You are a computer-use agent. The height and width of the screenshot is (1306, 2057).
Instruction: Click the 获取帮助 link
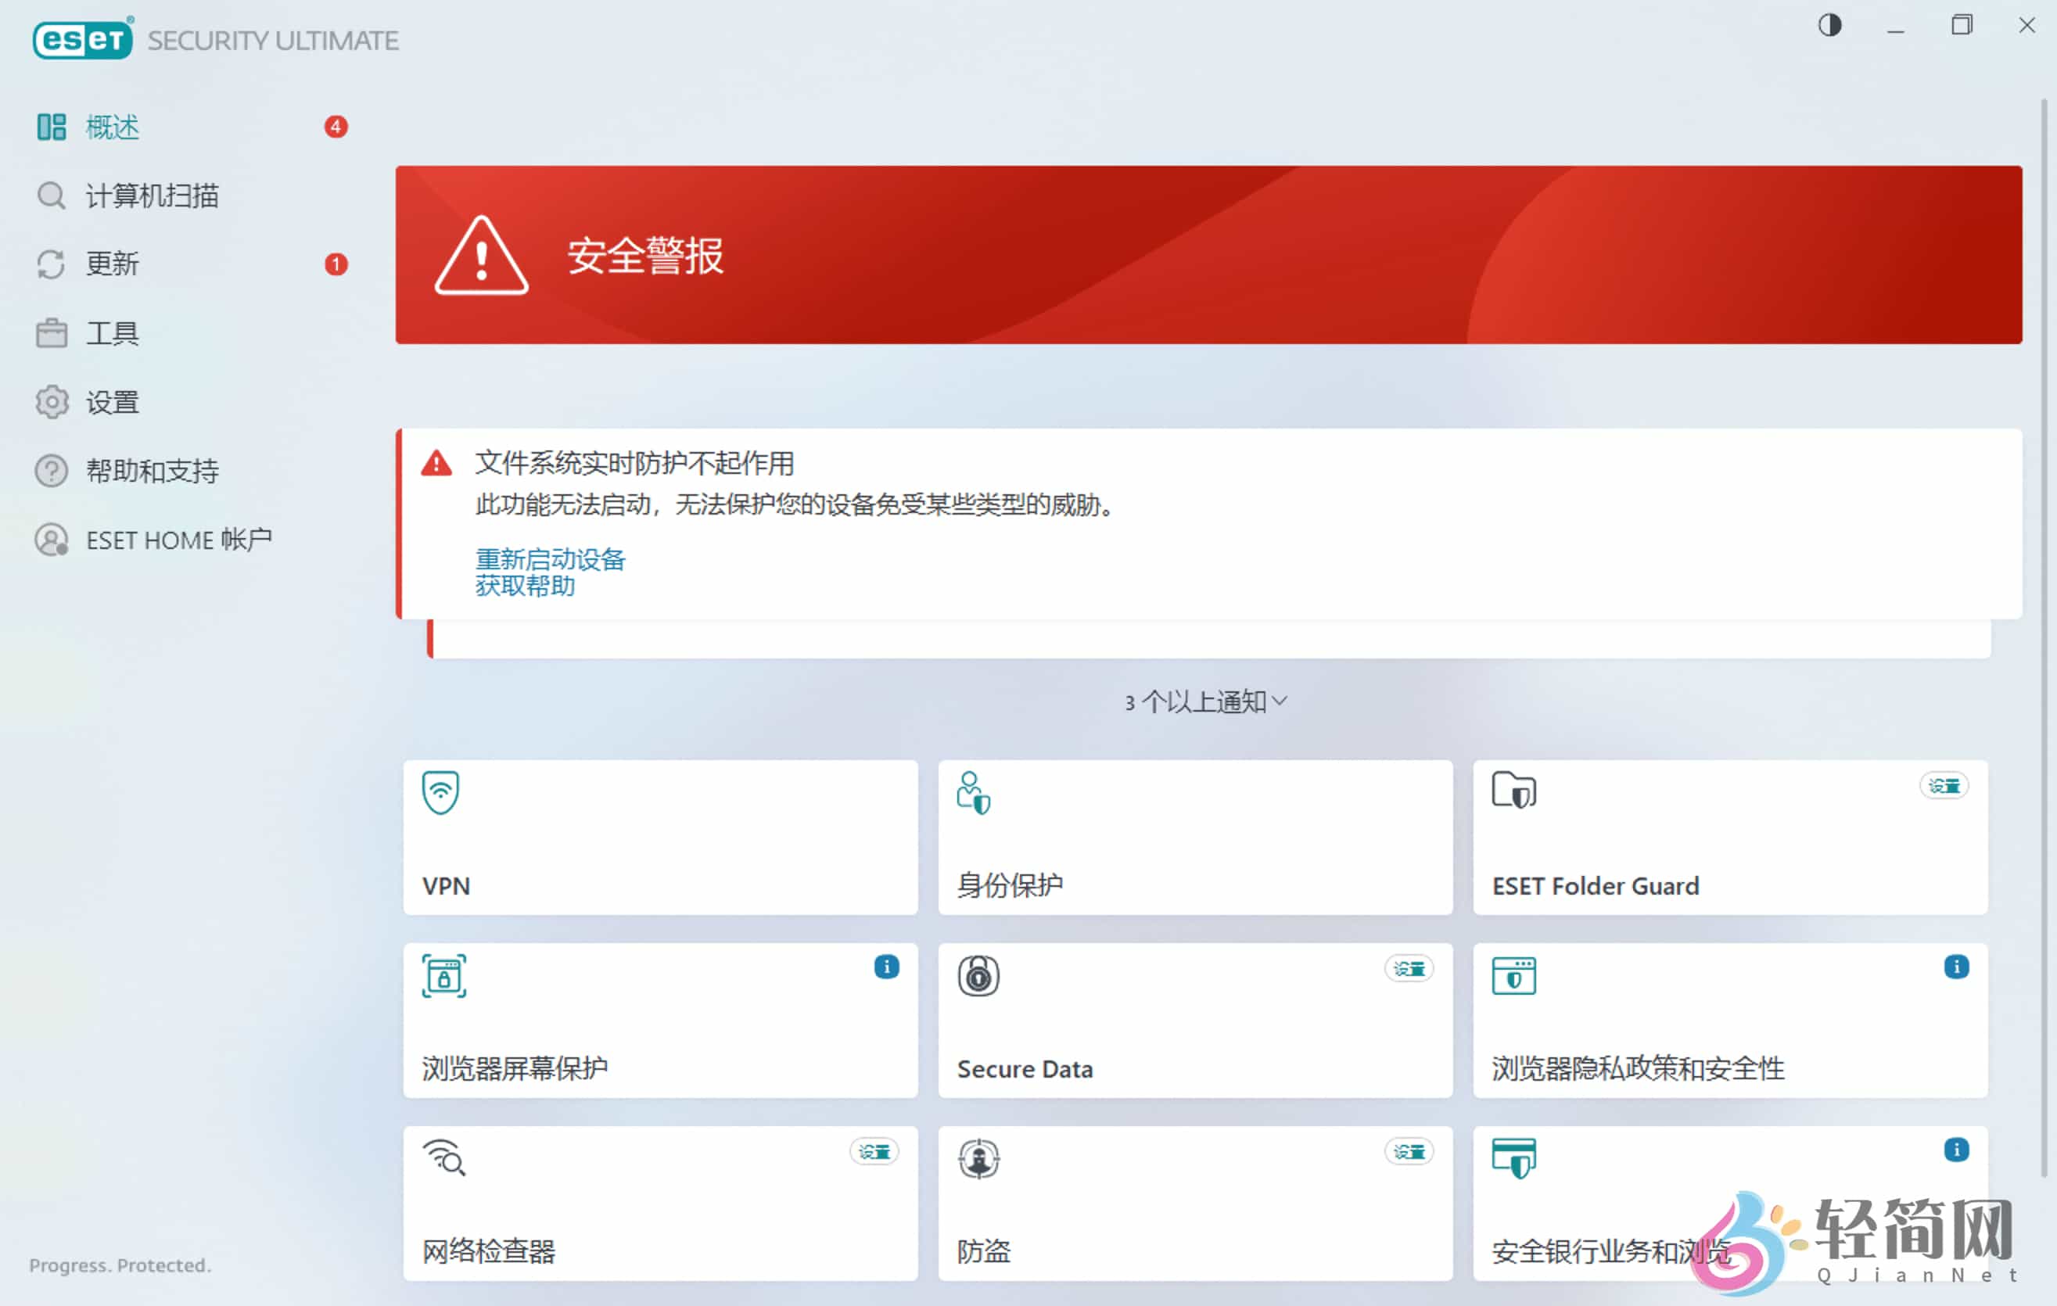pos(525,586)
